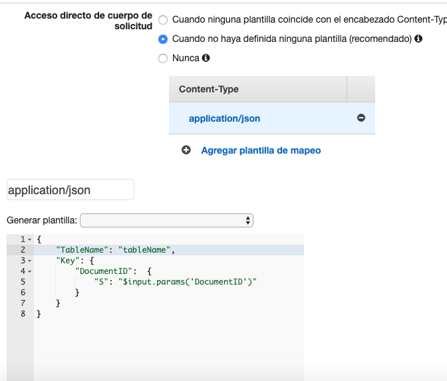Click the "Key" token in editor line 3
Image resolution: width=447 pixels, height=381 pixels.
68,261
